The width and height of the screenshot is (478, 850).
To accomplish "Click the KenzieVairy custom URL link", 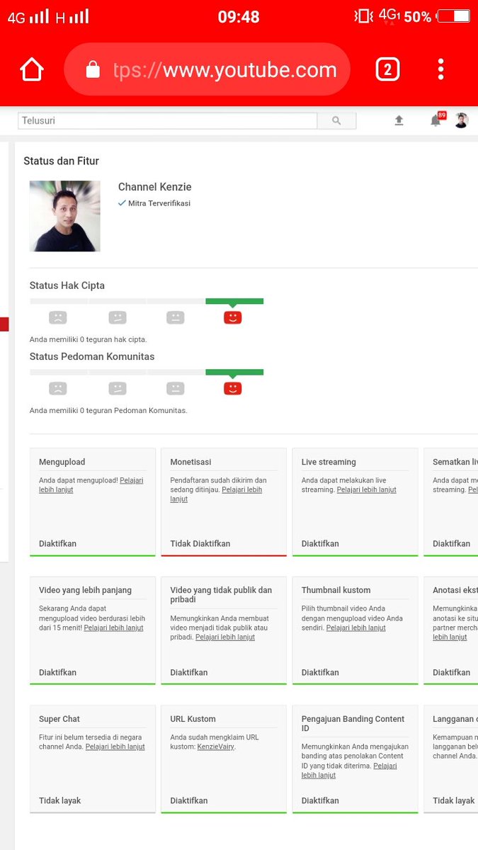I will pyautogui.click(x=216, y=747).
